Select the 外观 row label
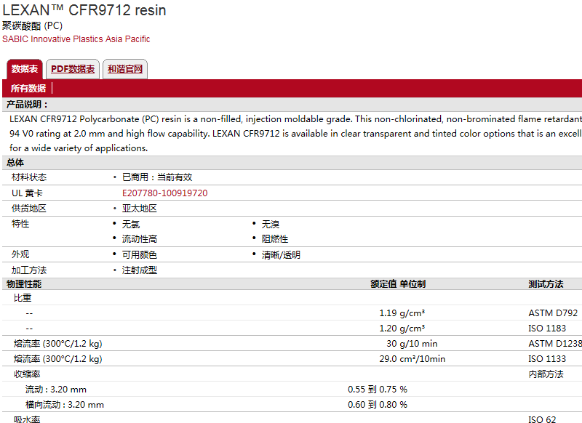The image size is (582, 423). point(20,254)
